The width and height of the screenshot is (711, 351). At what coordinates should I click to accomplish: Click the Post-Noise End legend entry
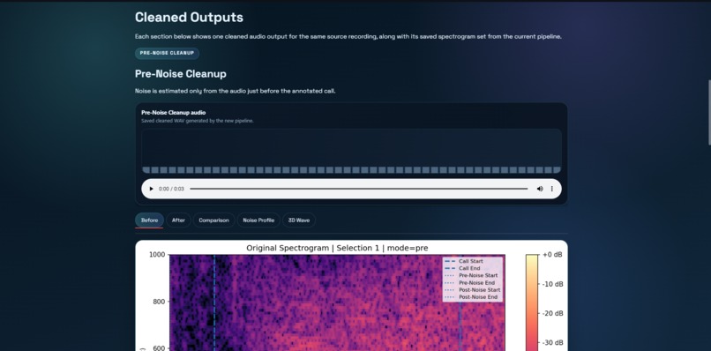click(x=471, y=297)
